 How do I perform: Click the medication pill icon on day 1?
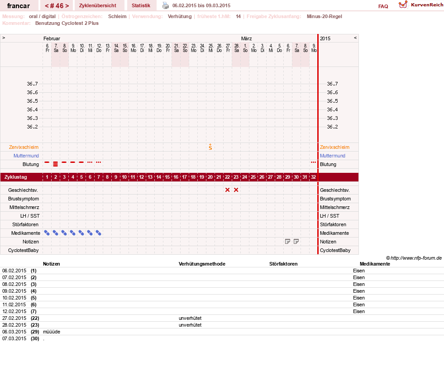pos(47,233)
